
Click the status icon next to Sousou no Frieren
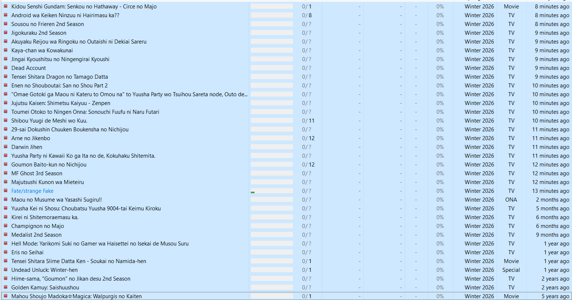[5, 24]
